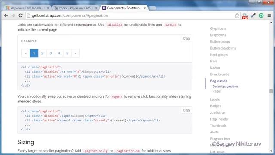Click the green circular extension icon
The height and width of the screenshot is (155, 275).
(261, 15)
